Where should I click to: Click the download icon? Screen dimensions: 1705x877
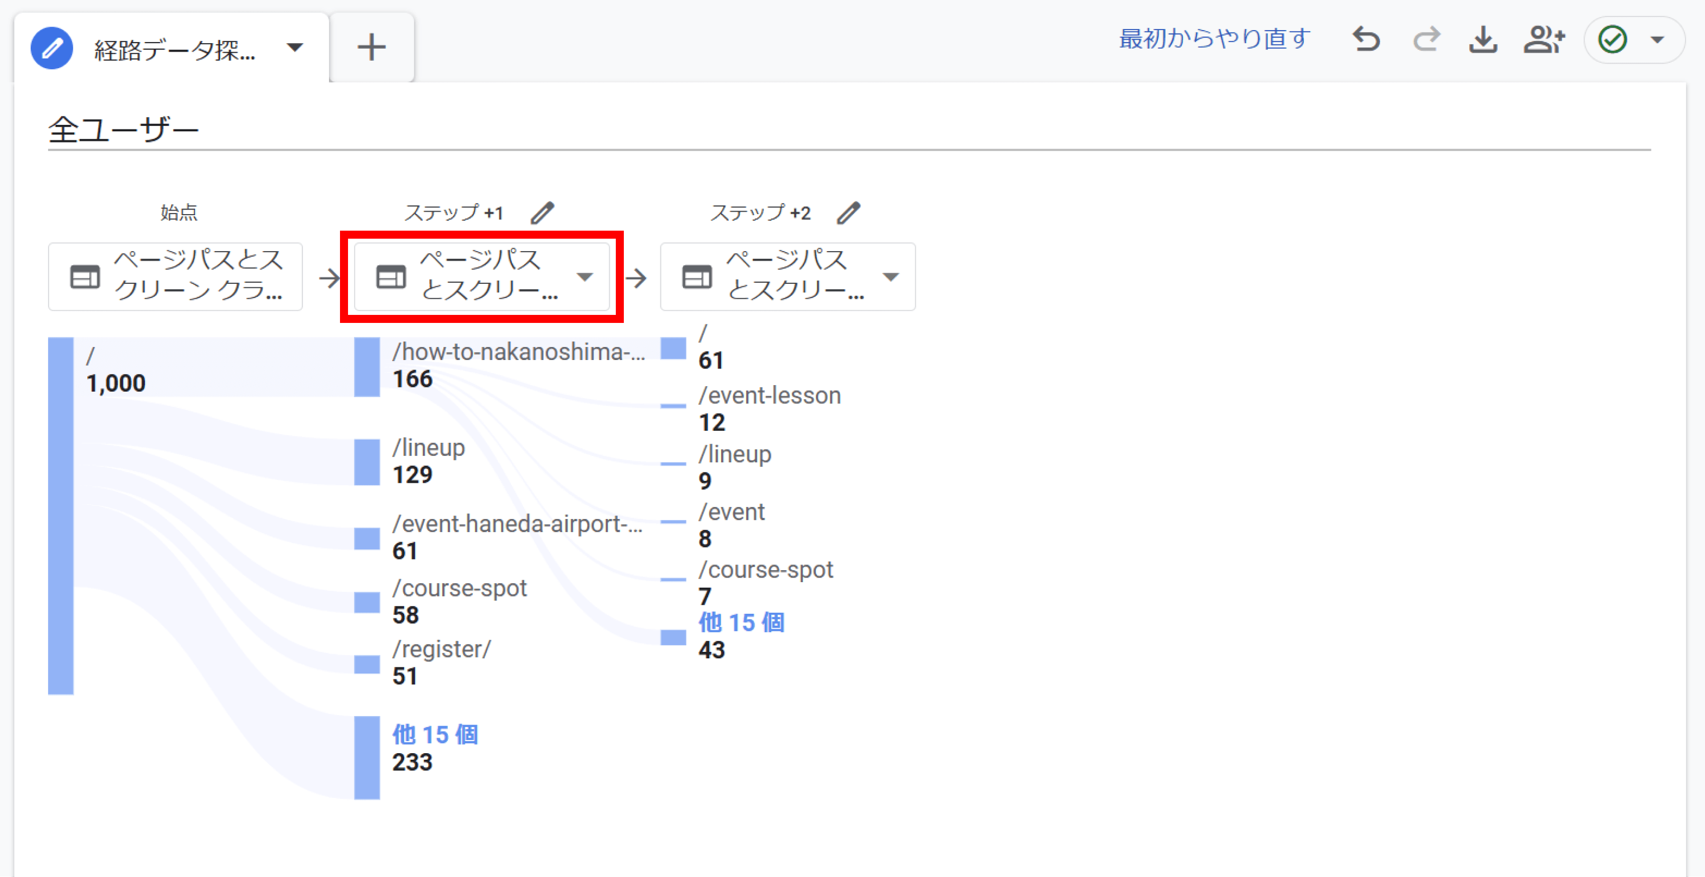[1483, 39]
